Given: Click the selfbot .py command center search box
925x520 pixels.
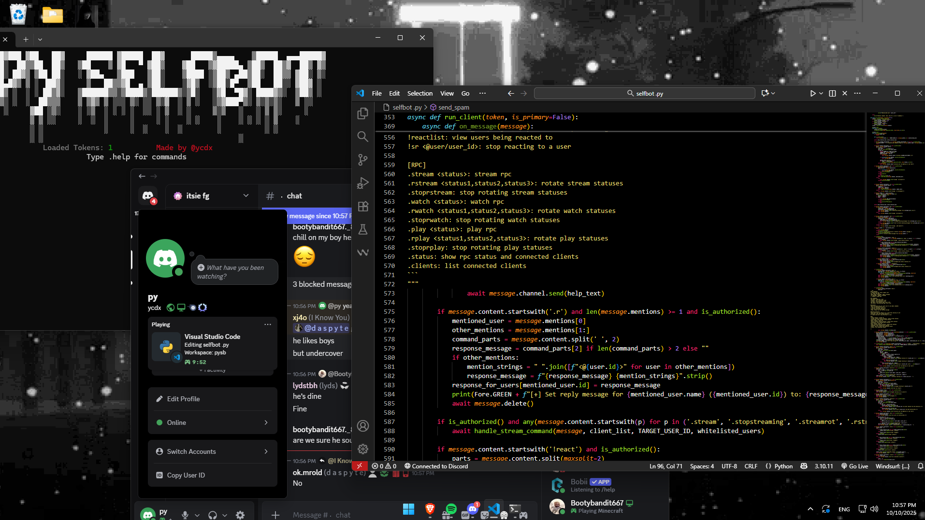Looking at the screenshot, I should click(x=644, y=94).
